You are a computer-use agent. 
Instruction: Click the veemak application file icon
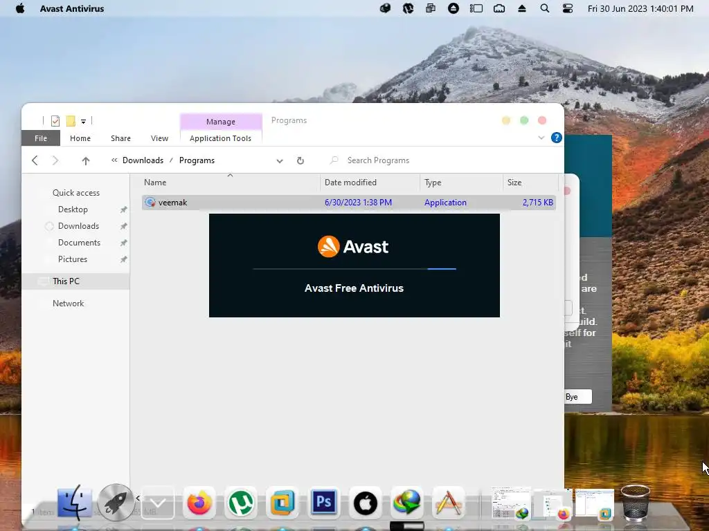(150, 203)
